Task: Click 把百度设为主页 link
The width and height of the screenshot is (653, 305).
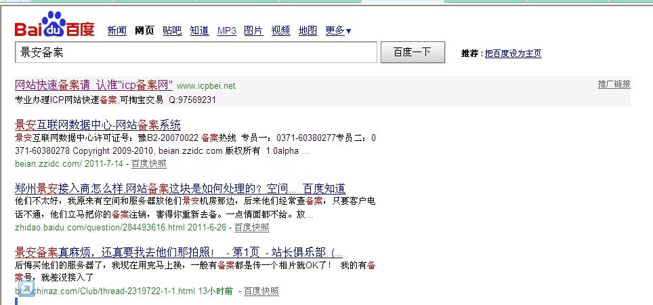Action: (513, 54)
